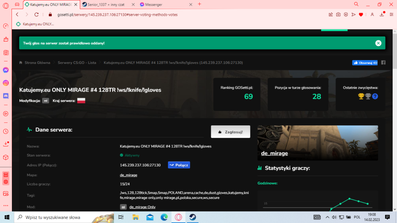Open the send-arrow toolbar icon
Screen dimensions: 397x223
point(353,14)
